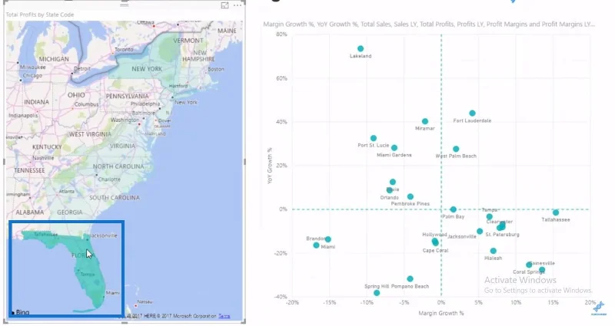The height and width of the screenshot is (326, 615).
Task: Click the Bing logo on the map
Action: click(21, 312)
